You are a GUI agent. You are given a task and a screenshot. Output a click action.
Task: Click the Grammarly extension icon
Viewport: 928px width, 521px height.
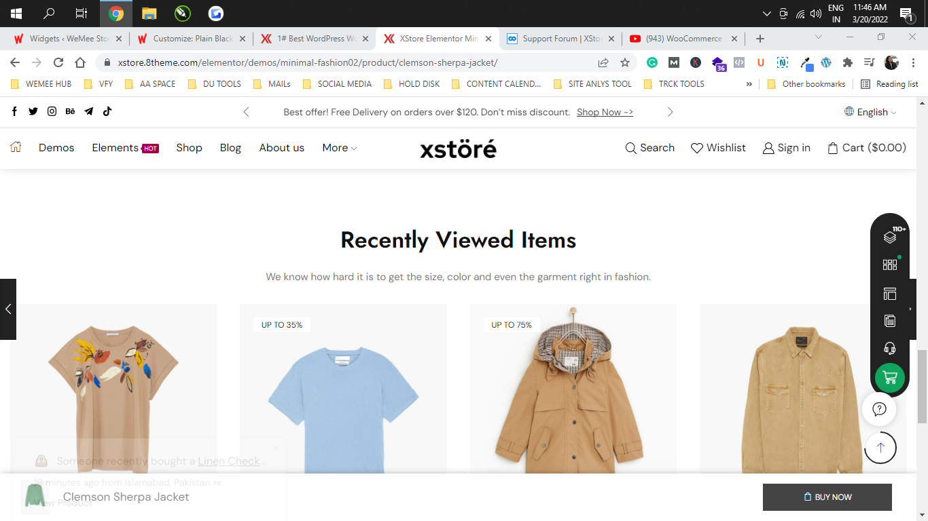tap(652, 62)
